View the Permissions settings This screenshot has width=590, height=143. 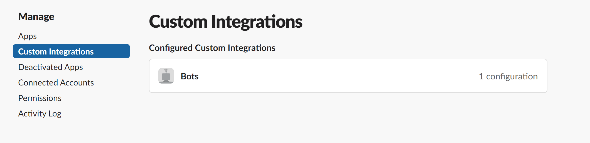coord(40,98)
